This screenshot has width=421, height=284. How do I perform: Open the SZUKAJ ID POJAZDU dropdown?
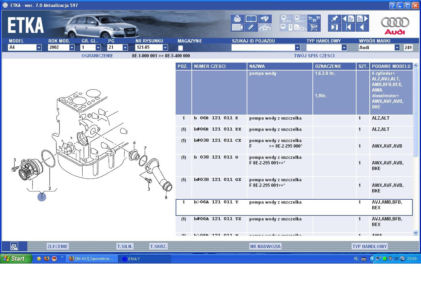(297, 47)
